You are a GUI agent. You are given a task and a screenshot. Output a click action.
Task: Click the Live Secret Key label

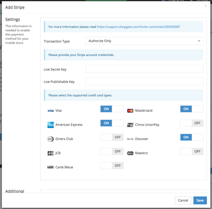pyautogui.click(x=55, y=70)
